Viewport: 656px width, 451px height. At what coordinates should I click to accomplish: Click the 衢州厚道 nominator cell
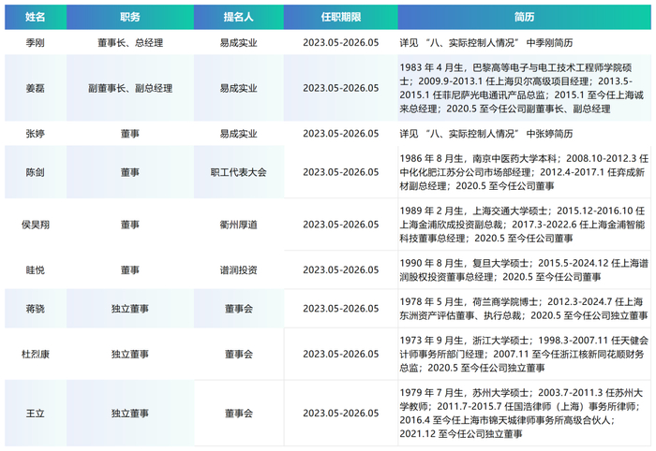(x=238, y=225)
